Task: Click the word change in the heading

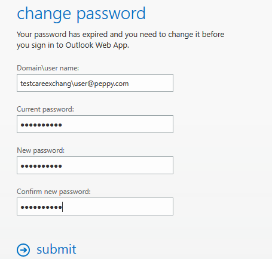Action: (x=44, y=14)
